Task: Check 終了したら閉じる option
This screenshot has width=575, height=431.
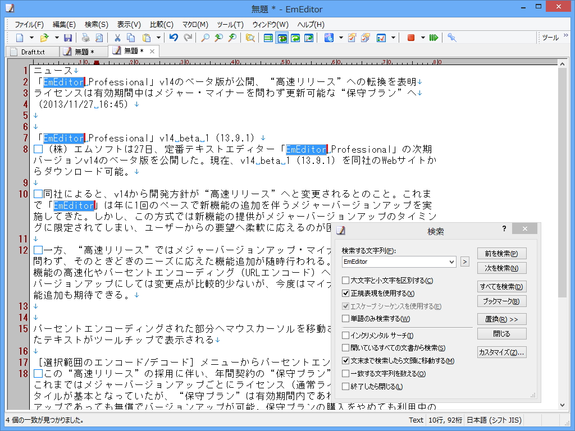Action: 345,386
